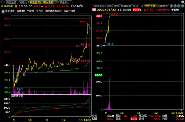Click the 總量 6456 value
185x122 pixels.
click(x=180, y=116)
